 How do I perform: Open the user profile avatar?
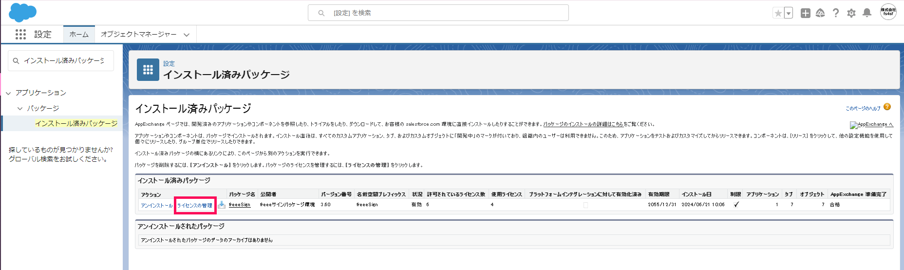click(x=888, y=12)
